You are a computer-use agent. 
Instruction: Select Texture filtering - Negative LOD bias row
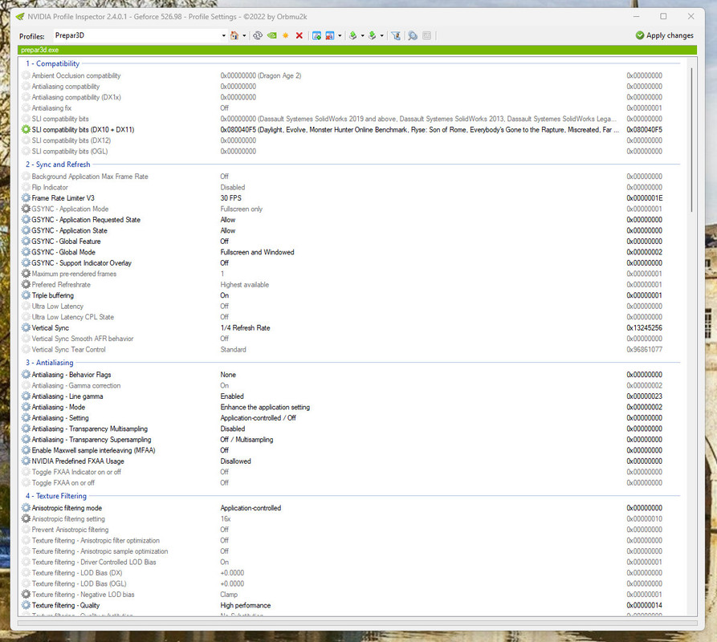(x=351, y=595)
